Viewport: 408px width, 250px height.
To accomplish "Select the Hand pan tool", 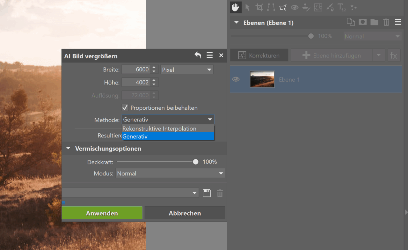I will pyautogui.click(x=236, y=7).
